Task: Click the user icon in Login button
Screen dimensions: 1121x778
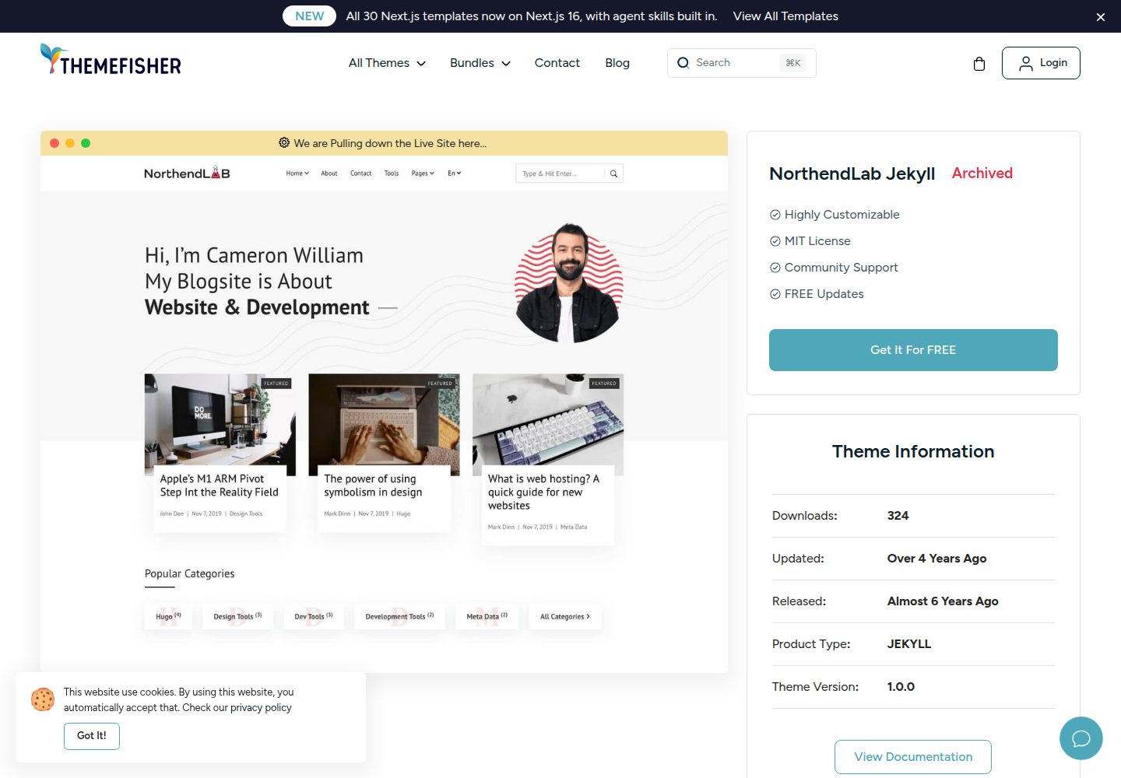Action: tap(1026, 63)
